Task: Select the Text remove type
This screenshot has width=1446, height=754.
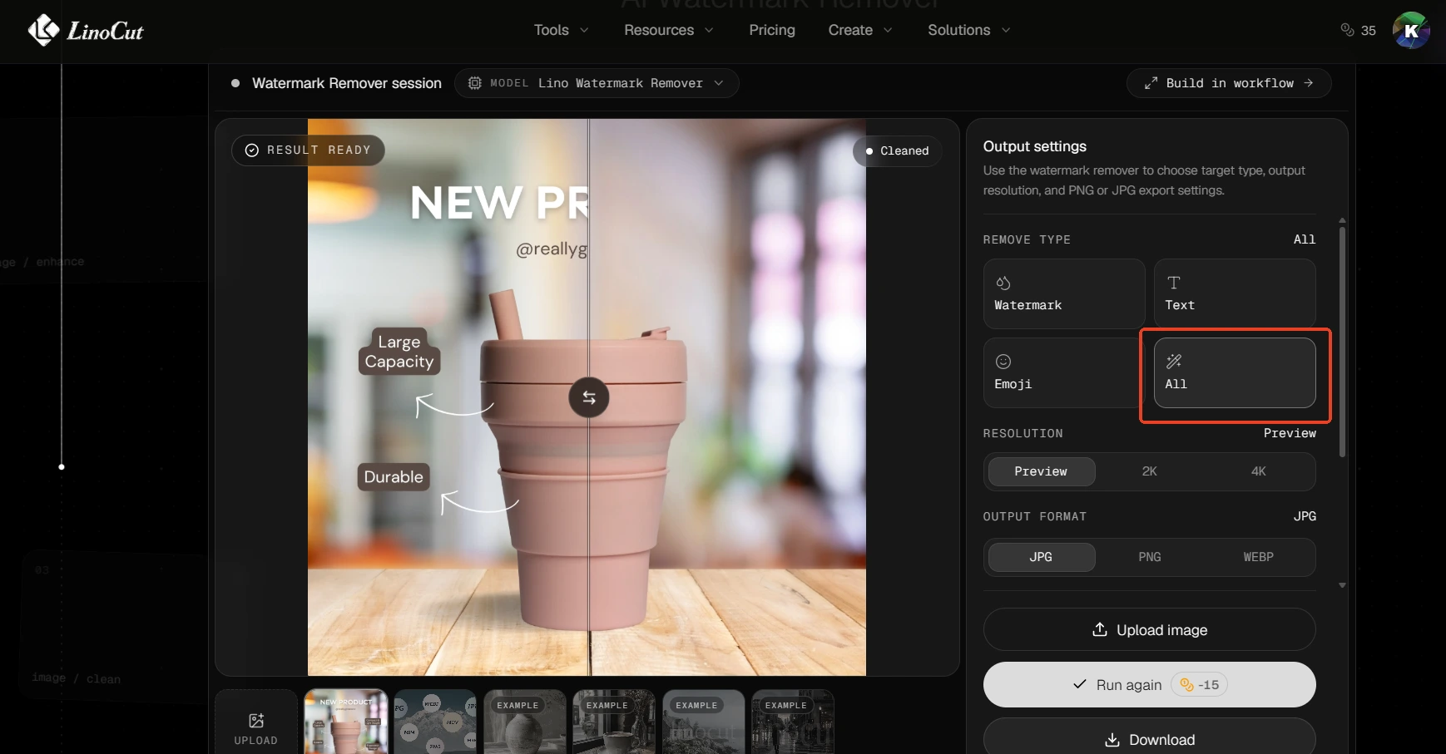Action: (x=1235, y=293)
